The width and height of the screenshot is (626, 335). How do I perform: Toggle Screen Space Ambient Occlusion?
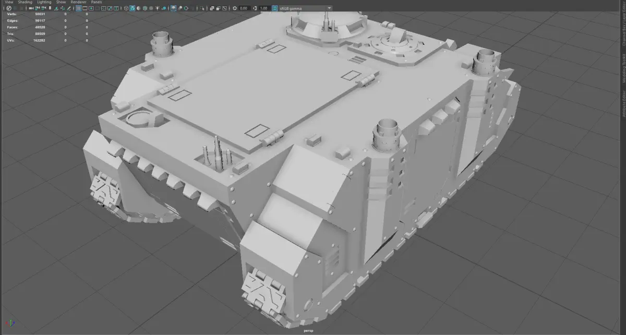coord(173,8)
